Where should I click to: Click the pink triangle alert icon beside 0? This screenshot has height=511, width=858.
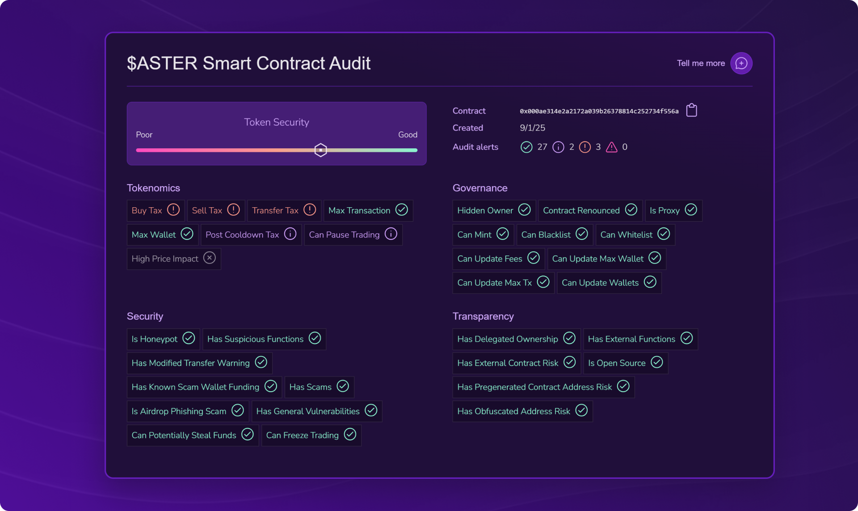612,147
